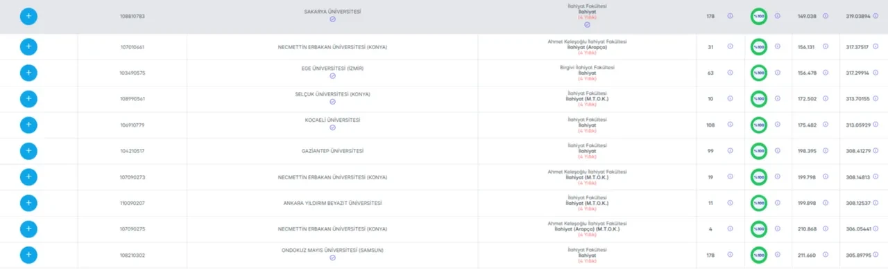Click program code 106910779
888x270 pixels.
(x=132, y=125)
